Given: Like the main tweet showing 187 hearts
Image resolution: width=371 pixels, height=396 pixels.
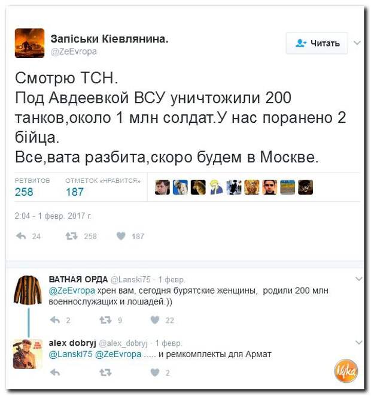Looking at the screenshot, I should (121, 236).
